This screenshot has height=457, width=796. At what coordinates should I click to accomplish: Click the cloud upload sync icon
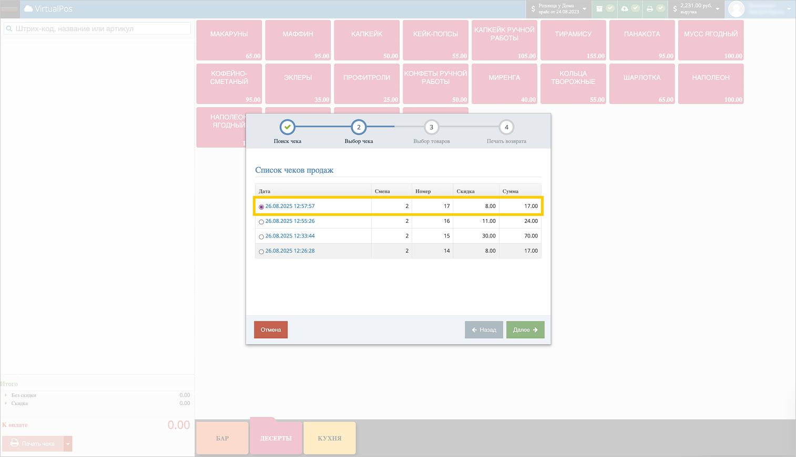click(625, 9)
